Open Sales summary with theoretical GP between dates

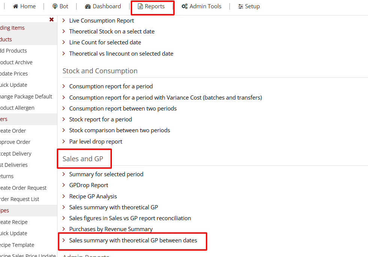point(133,240)
